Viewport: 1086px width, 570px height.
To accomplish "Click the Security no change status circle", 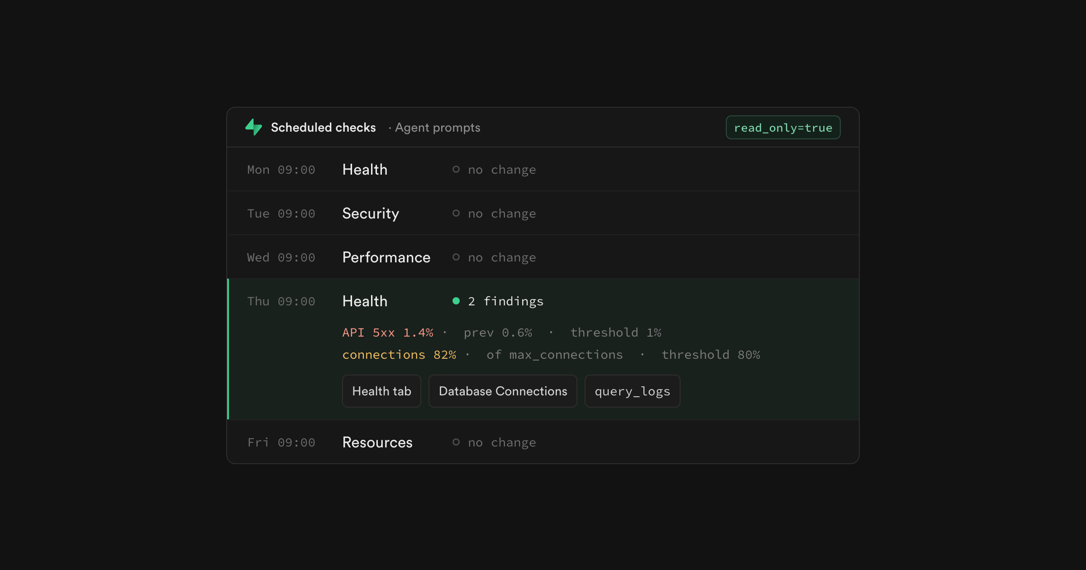I will 456,213.
